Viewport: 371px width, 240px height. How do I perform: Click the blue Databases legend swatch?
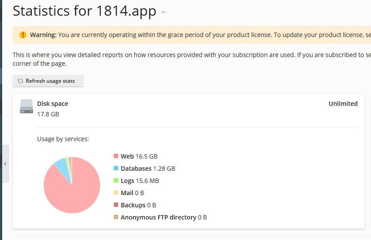coord(116,168)
